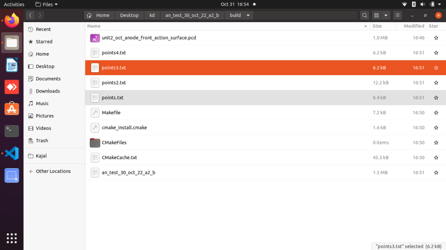Go back with the left arrow button
Screen dimensions: 446x250
coord(30,15)
